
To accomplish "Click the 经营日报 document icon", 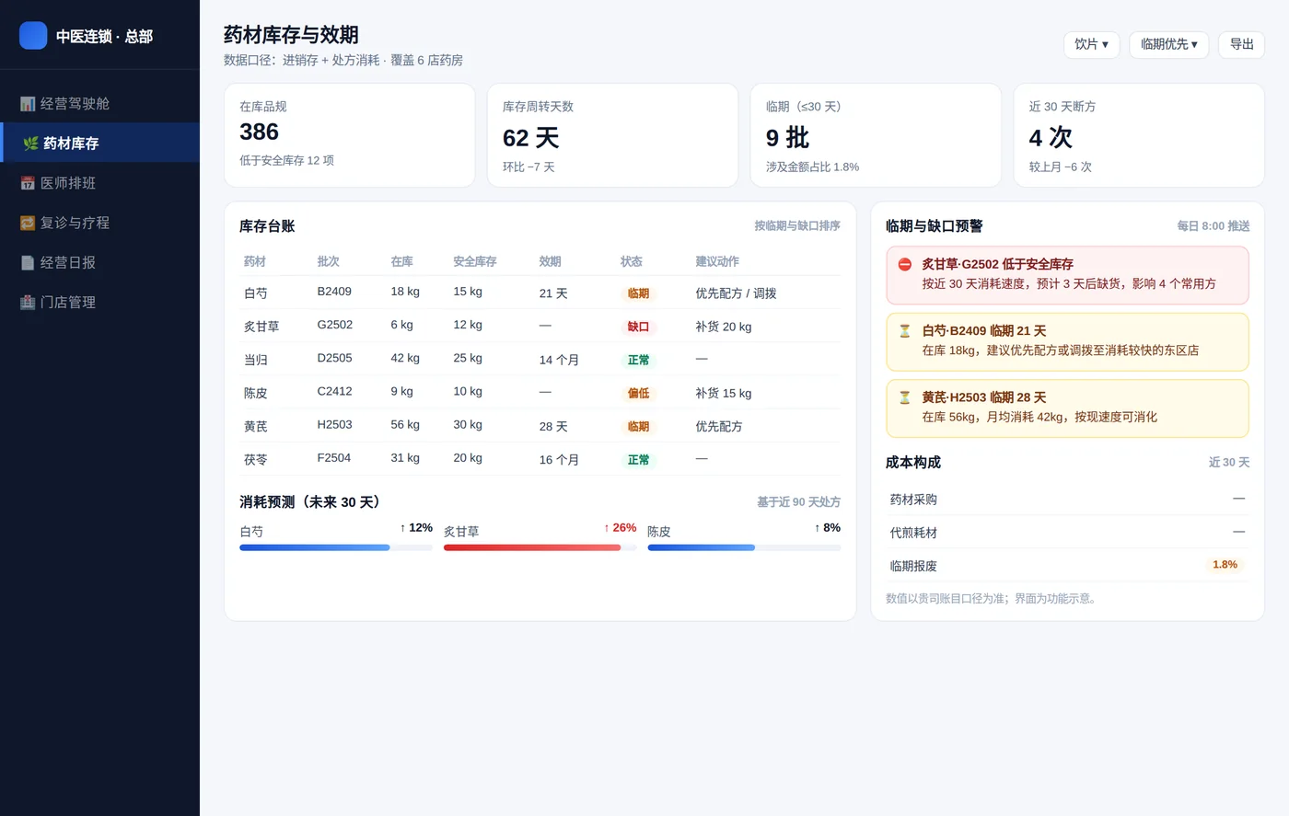I will coord(28,262).
